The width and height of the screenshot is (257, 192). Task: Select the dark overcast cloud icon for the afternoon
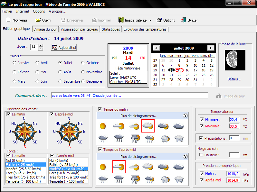[178, 167]
